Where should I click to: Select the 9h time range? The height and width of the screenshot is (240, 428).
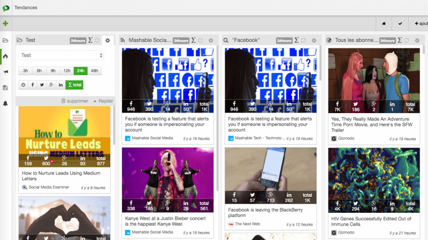tap(53, 71)
